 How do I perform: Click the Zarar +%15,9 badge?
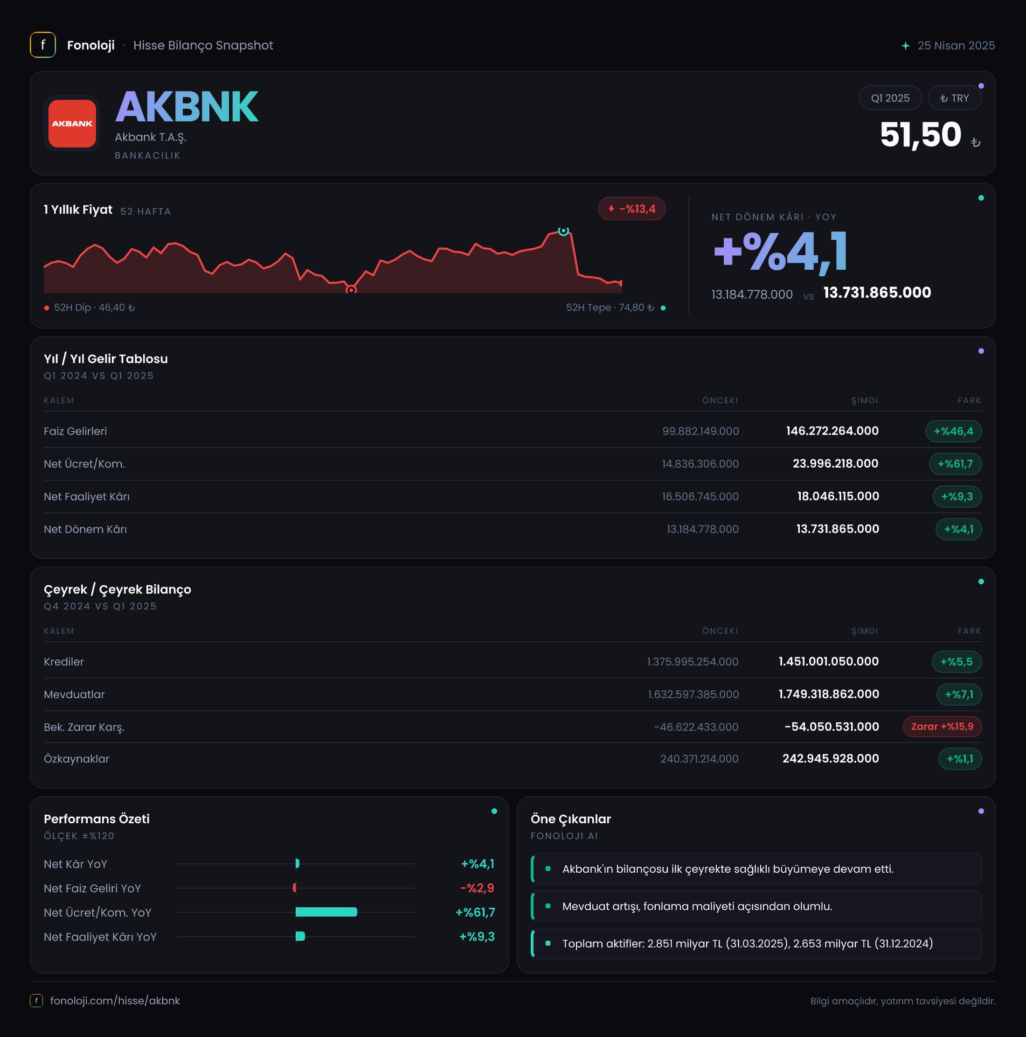tap(943, 727)
